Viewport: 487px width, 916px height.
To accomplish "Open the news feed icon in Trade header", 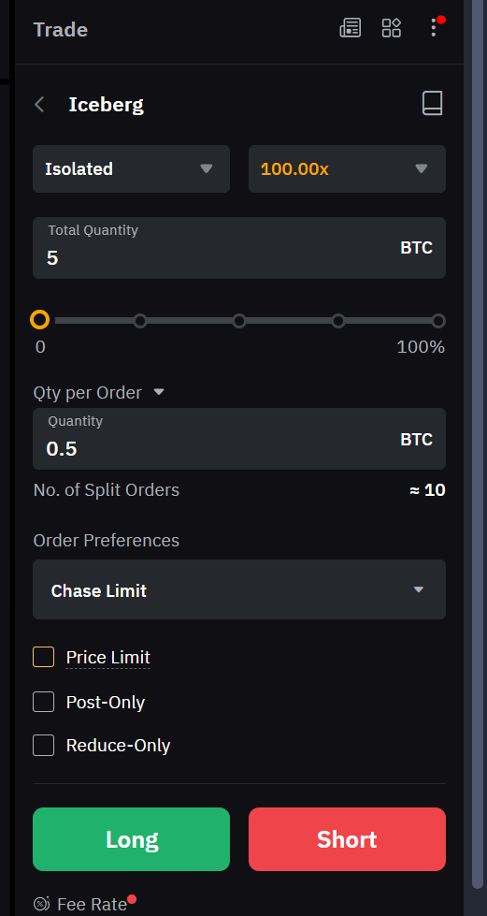I will [x=351, y=28].
